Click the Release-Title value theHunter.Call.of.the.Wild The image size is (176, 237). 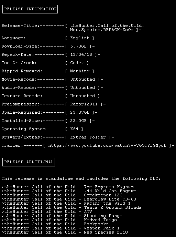107,25
